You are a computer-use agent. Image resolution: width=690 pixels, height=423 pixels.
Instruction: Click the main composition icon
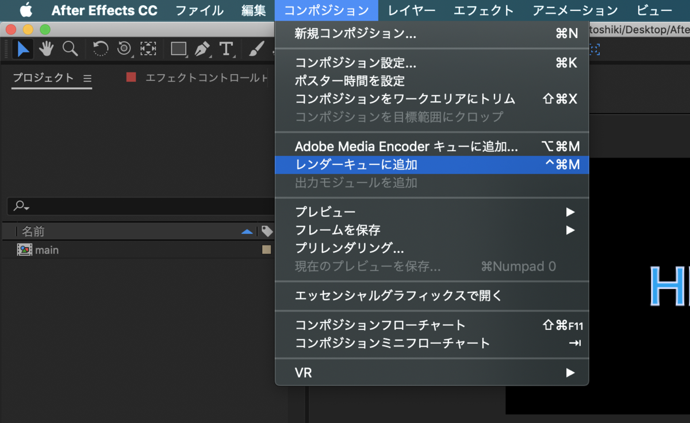[x=24, y=250]
